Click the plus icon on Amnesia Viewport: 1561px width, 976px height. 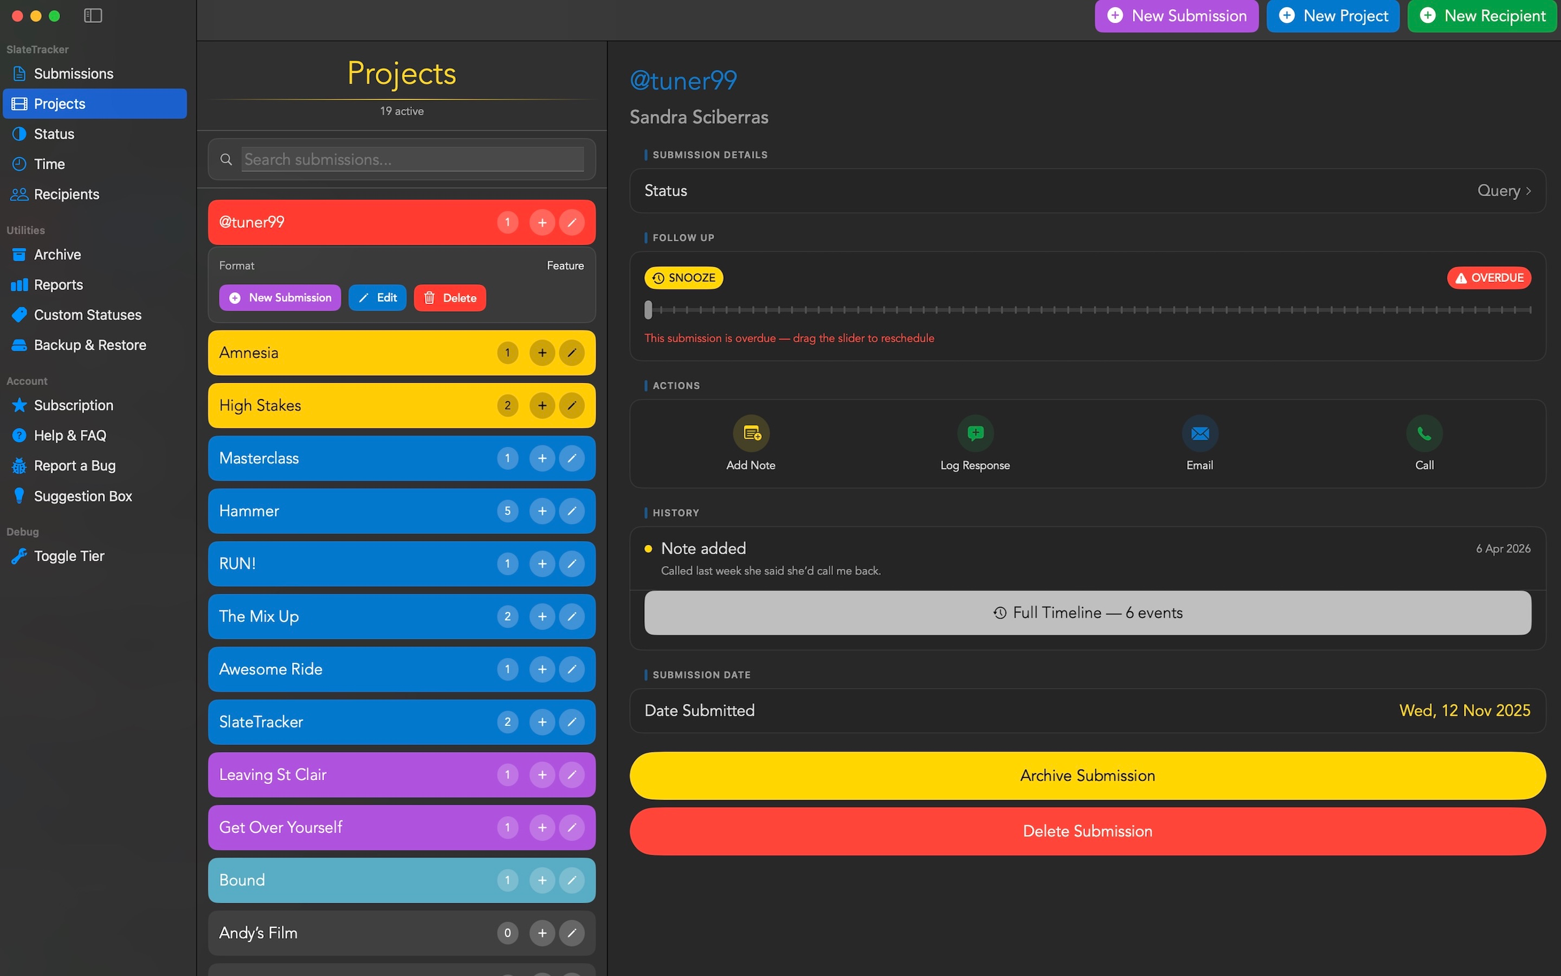(x=542, y=353)
